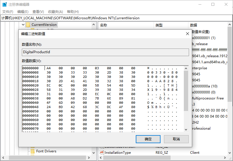Image resolution: width=233 pixels, height=161 pixels.
Task: Click the 'Multiprocessor Free' data value
Action: [208, 98]
